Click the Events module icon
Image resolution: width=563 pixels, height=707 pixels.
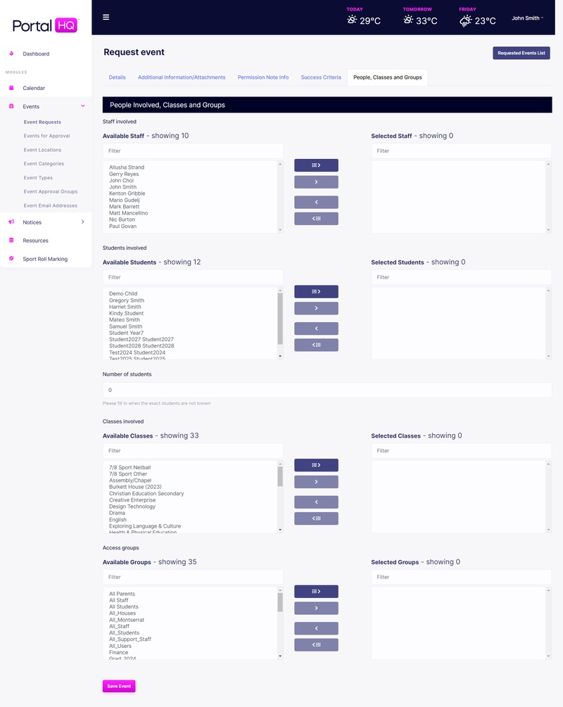(x=10, y=104)
